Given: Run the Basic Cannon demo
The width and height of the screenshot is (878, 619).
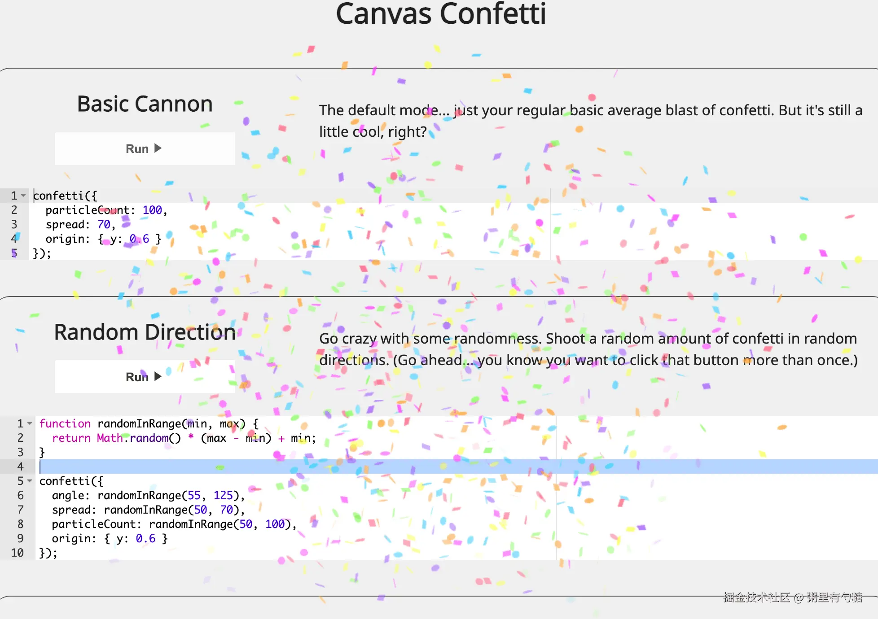Looking at the screenshot, I should [145, 148].
